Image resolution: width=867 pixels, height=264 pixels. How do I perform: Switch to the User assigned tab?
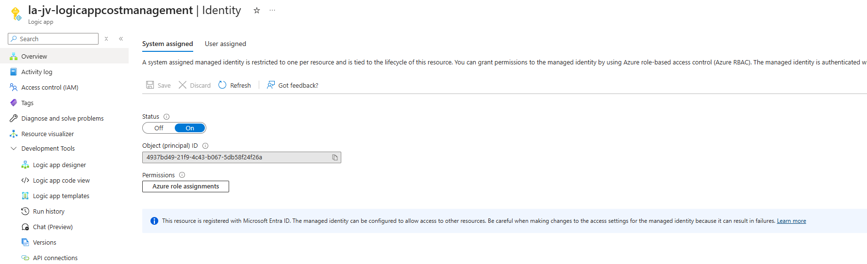[x=225, y=44]
